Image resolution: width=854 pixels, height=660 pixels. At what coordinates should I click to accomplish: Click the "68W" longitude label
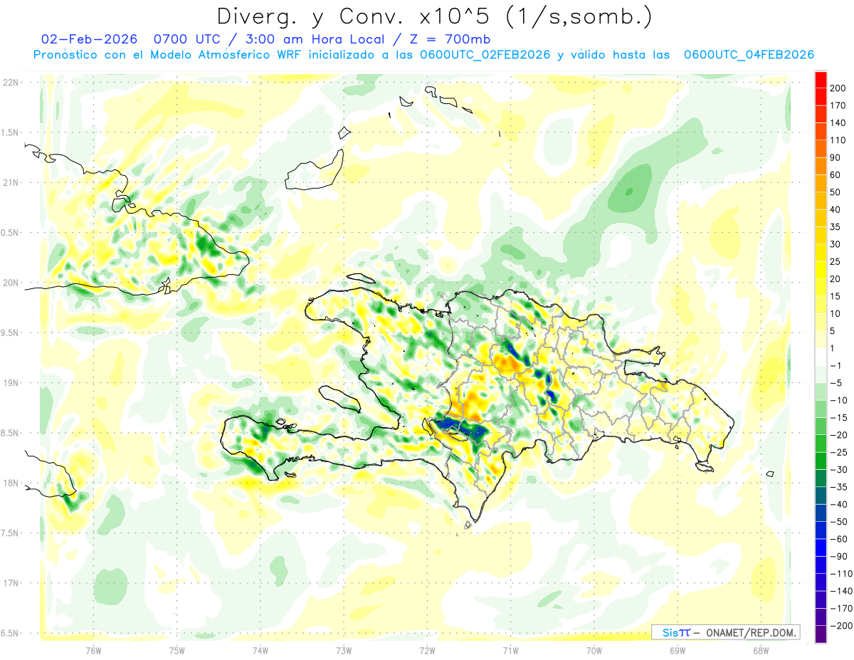coord(760,649)
